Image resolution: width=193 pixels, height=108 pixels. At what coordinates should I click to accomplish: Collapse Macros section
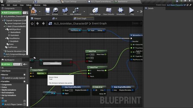point(1,75)
